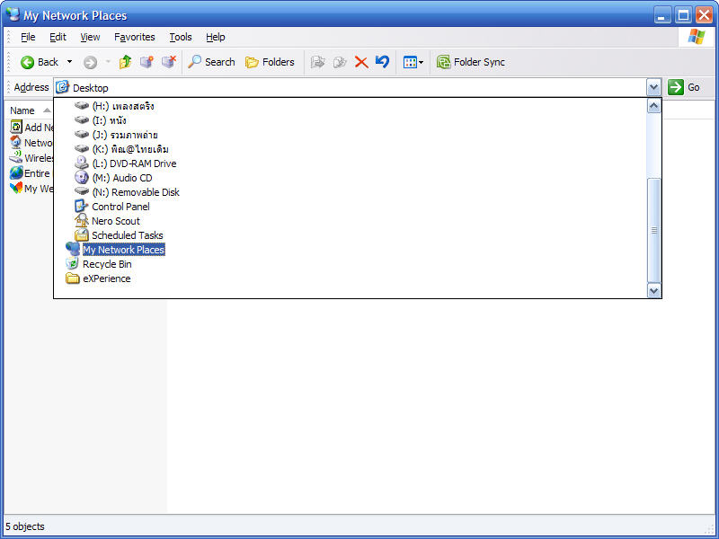Screen dimensions: 719x539
Task: Click the Control Panel icon
Action: click(x=81, y=207)
